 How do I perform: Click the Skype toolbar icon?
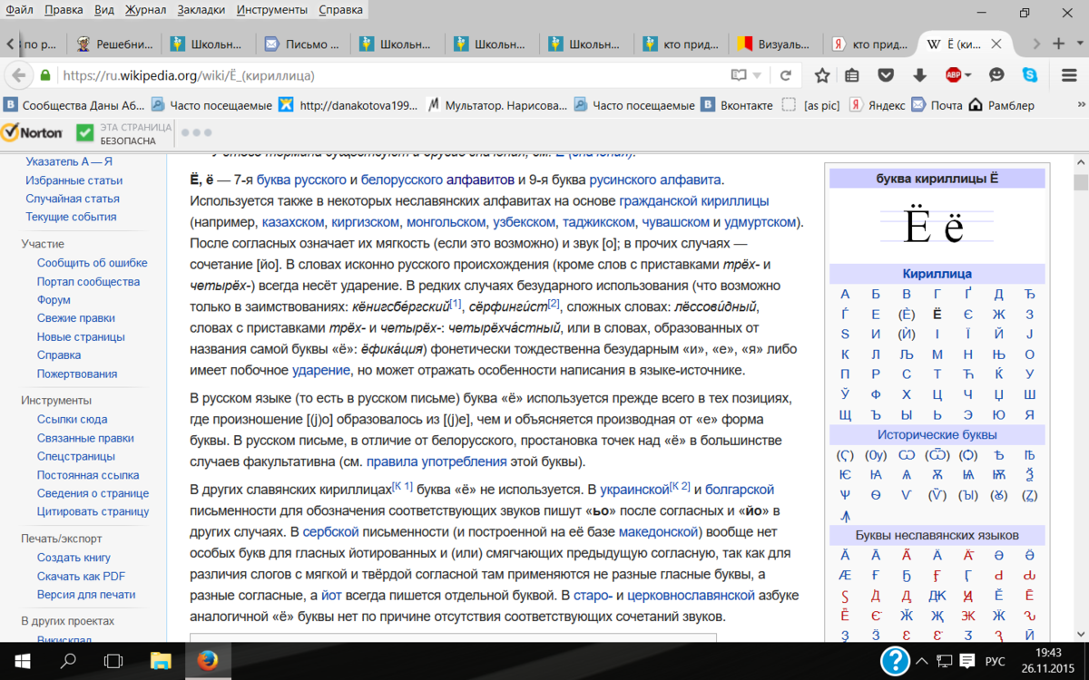click(x=1029, y=75)
